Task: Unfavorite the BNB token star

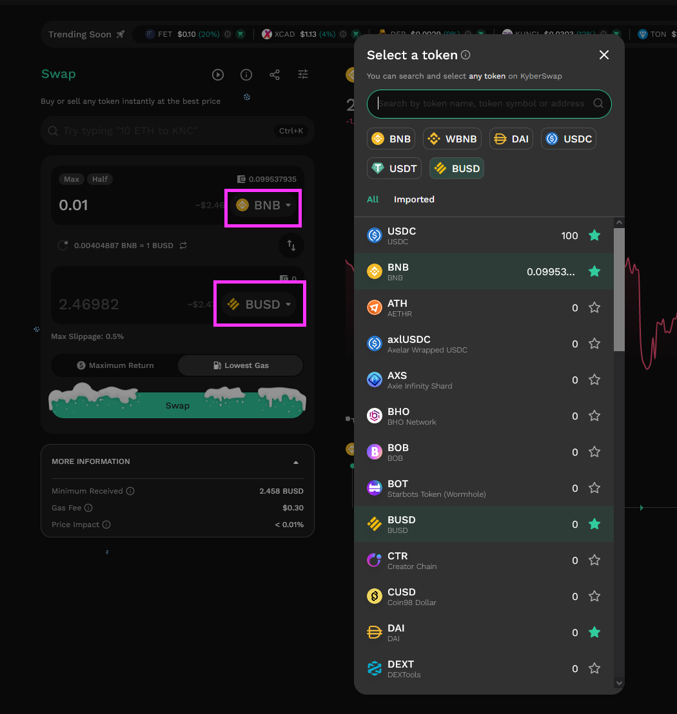Action: coord(594,271)
